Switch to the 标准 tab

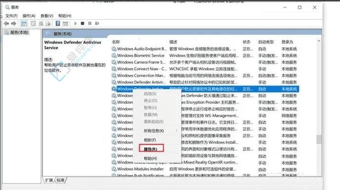[61, 180]
